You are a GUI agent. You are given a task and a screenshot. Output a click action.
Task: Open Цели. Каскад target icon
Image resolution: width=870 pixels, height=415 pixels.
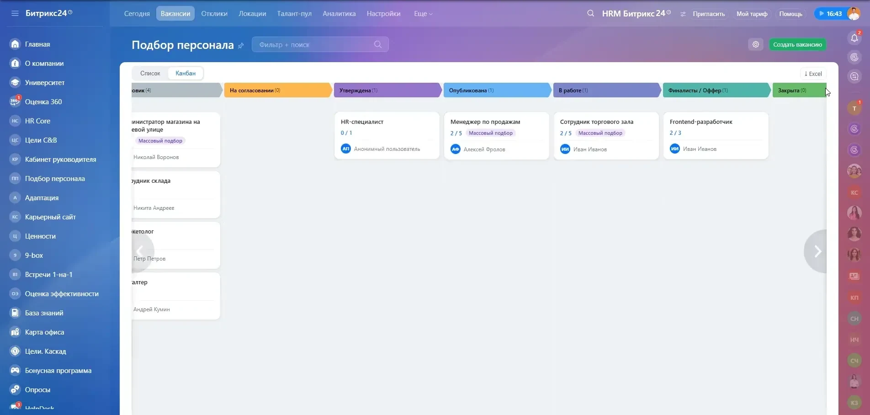[x=15, y=351]
